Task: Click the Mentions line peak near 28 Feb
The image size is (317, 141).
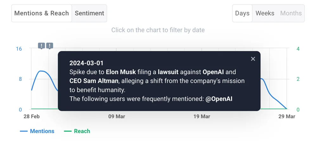Action: click(42, 71)
